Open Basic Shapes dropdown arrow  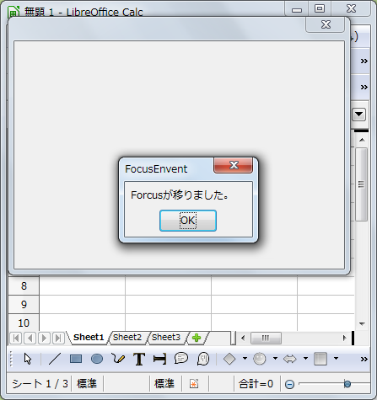coord(245,359)
